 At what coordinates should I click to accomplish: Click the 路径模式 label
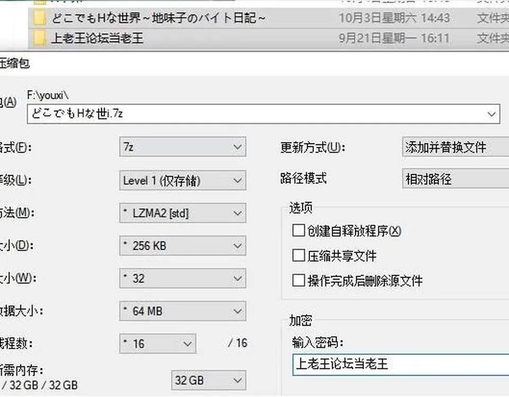[303, 178]
